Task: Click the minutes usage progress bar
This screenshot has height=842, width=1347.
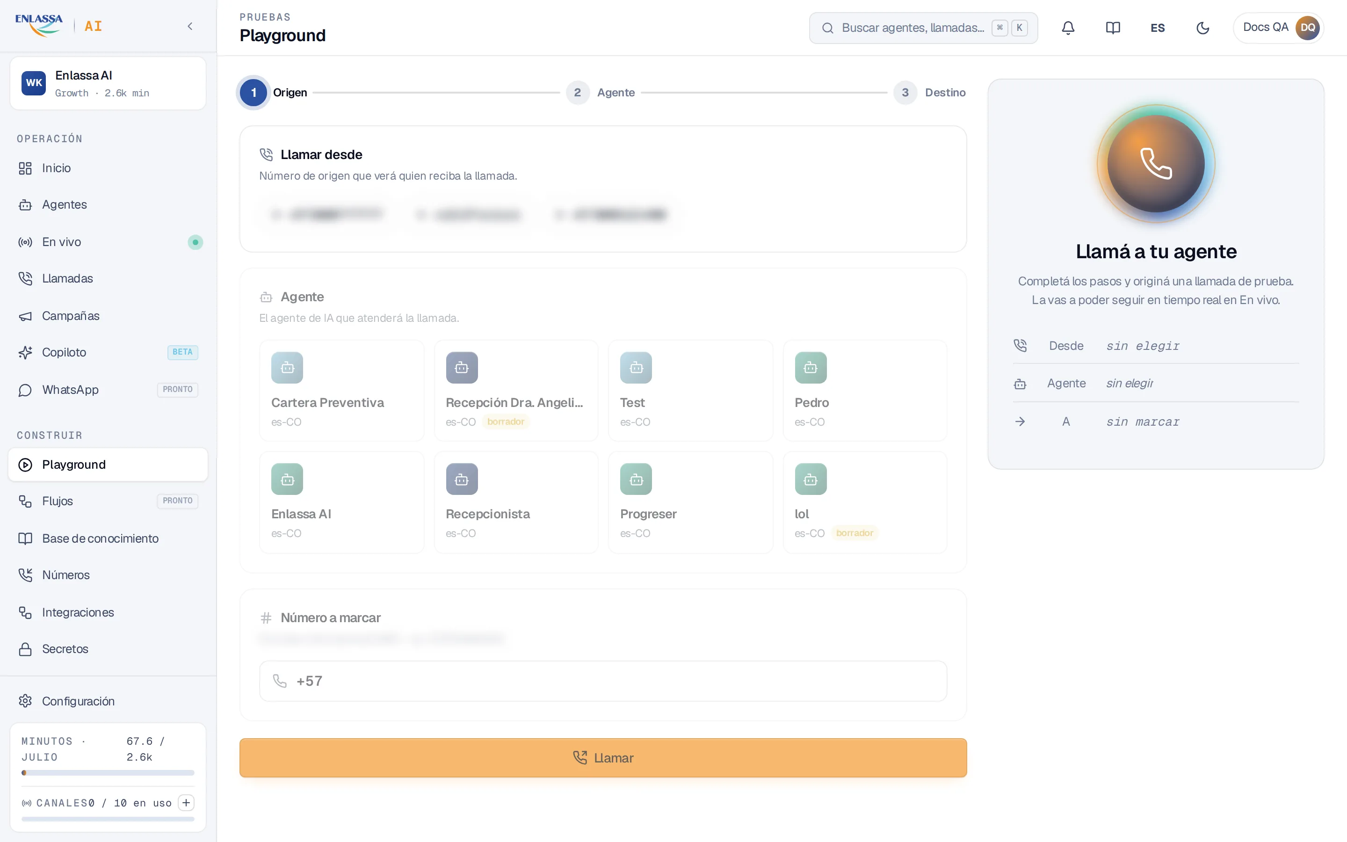Action: tap(108, 773)
